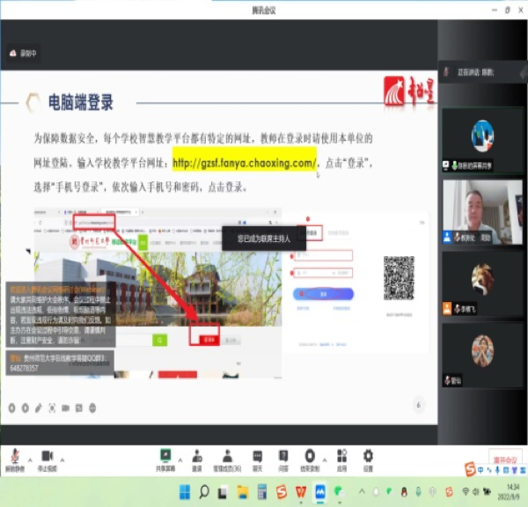This screenshot has width=528, height=507.
Task: Click the Recording status indicator at top left
Action: [x=23, y=53]
